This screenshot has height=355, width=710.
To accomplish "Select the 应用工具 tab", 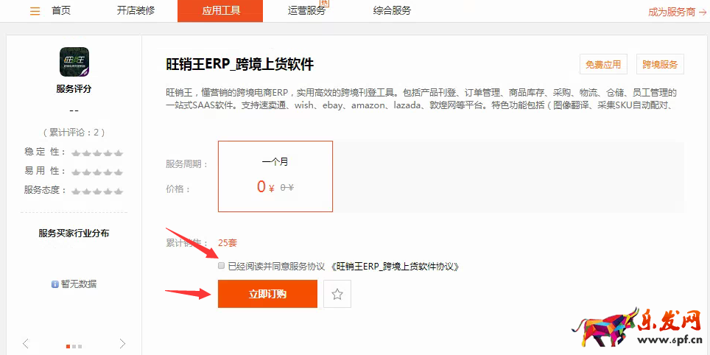I will tap(219, 11).
